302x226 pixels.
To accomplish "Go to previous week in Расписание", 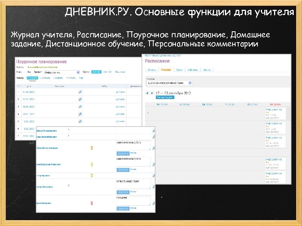I will pyautogui.click(x=147, y=93).
